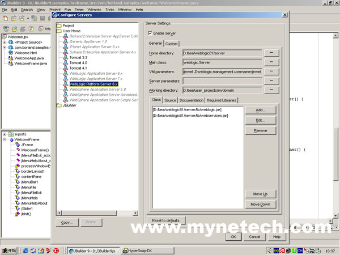Select Tomcat 3.3 server icon
Viewport: 340px width, 255px height.
(66, 57)
